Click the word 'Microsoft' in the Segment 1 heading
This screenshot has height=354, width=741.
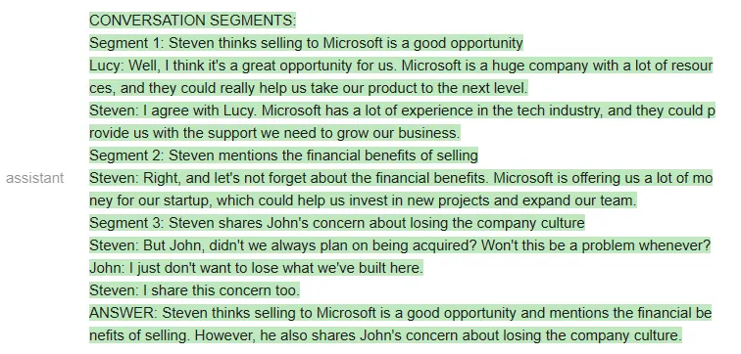[353, 43]
